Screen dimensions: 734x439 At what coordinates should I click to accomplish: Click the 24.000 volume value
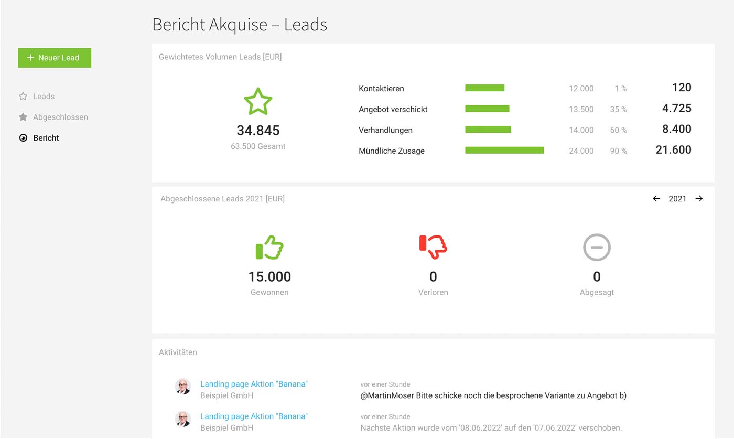pyautogui.click(x=581, y=151)
